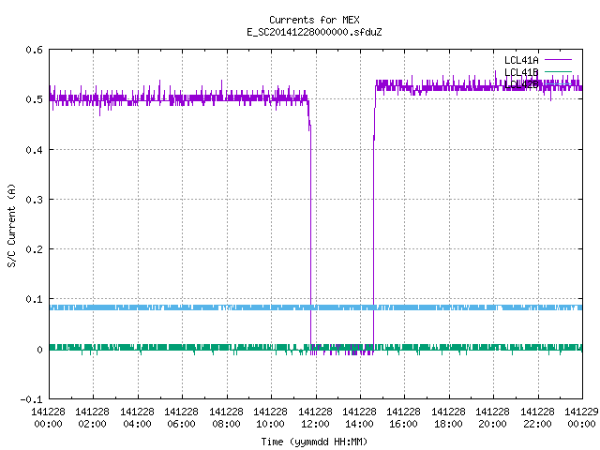Click the 08:00 x-axis time label
This screenshot has height=450, width=600.
226,424
